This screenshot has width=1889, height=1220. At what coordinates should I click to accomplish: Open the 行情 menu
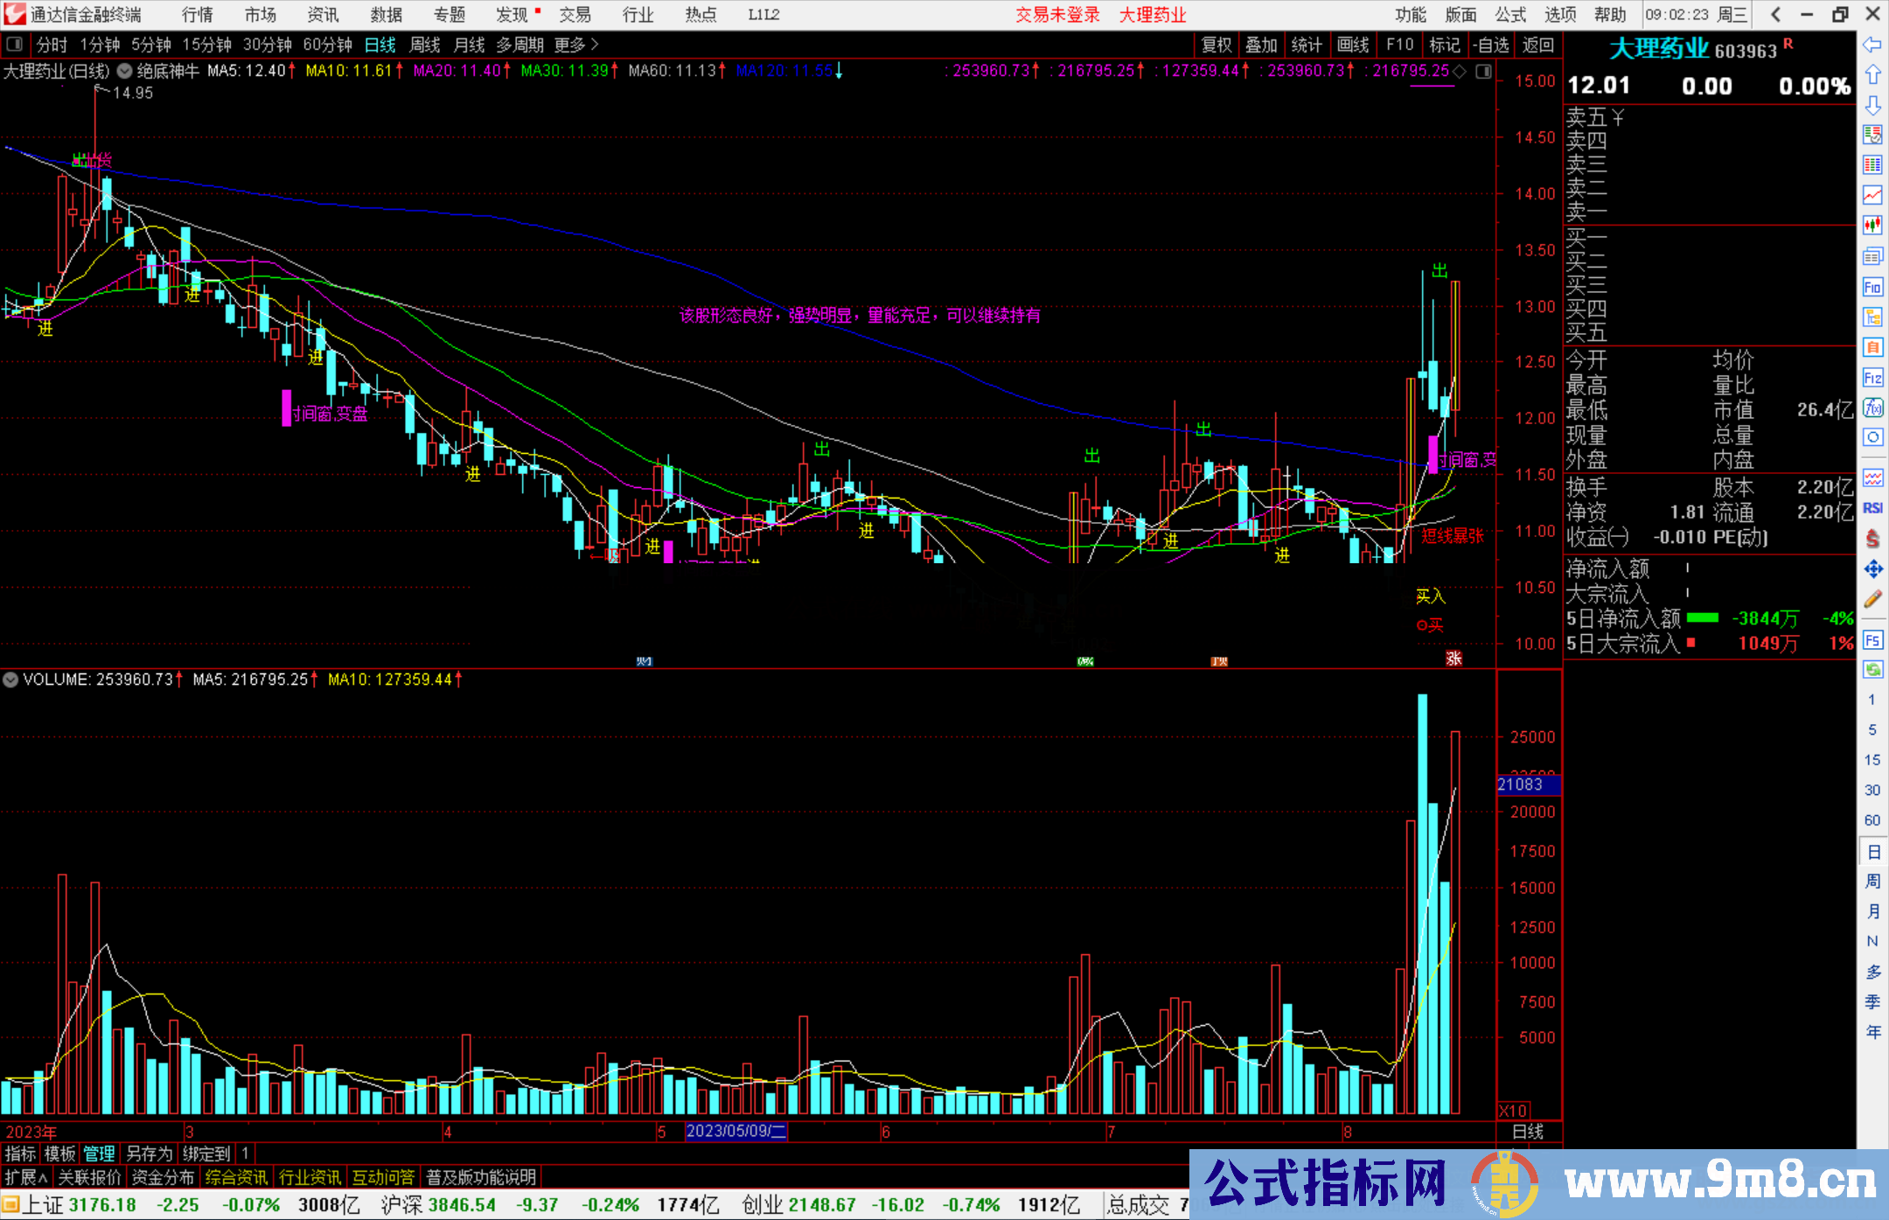pyautogui.click(x=197, y=15)
